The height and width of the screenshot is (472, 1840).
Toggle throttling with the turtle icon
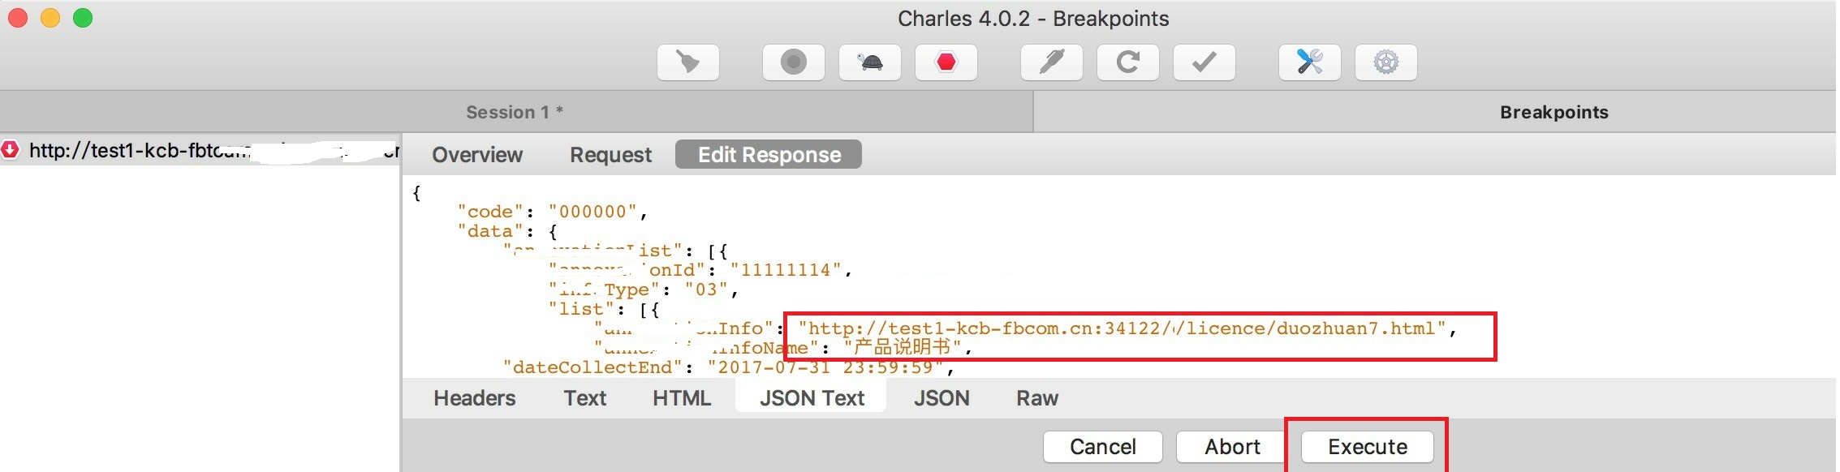coord(870,62)
